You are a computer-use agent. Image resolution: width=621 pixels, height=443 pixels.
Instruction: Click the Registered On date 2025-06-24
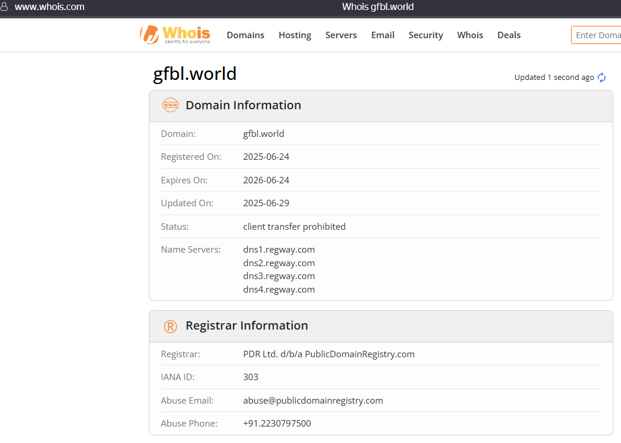(266, 157)
